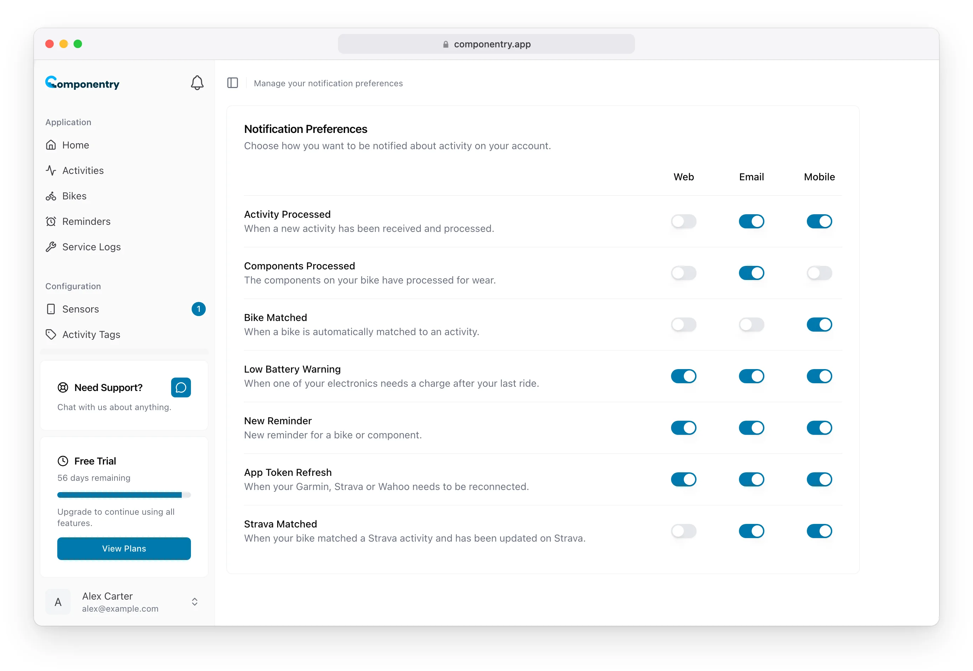The width and height of the screenshot is (973, 671).
Task: Click the Mobile column header
Action: (x=819, y=177)
